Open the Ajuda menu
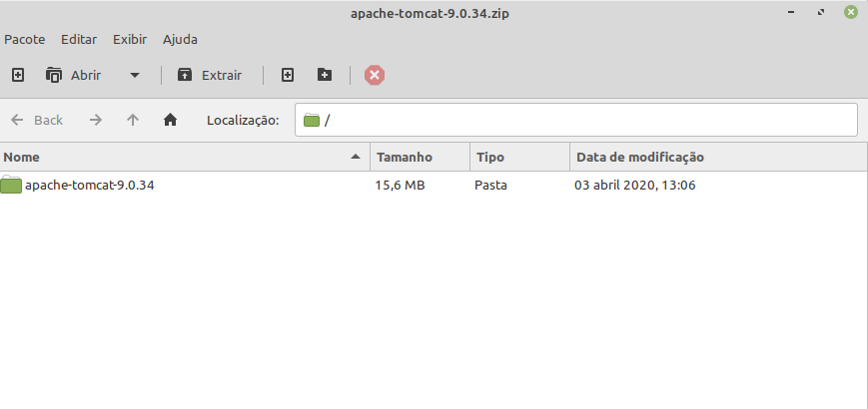The height and width of the screenshot is (409, 868). [x=180, y=40]
